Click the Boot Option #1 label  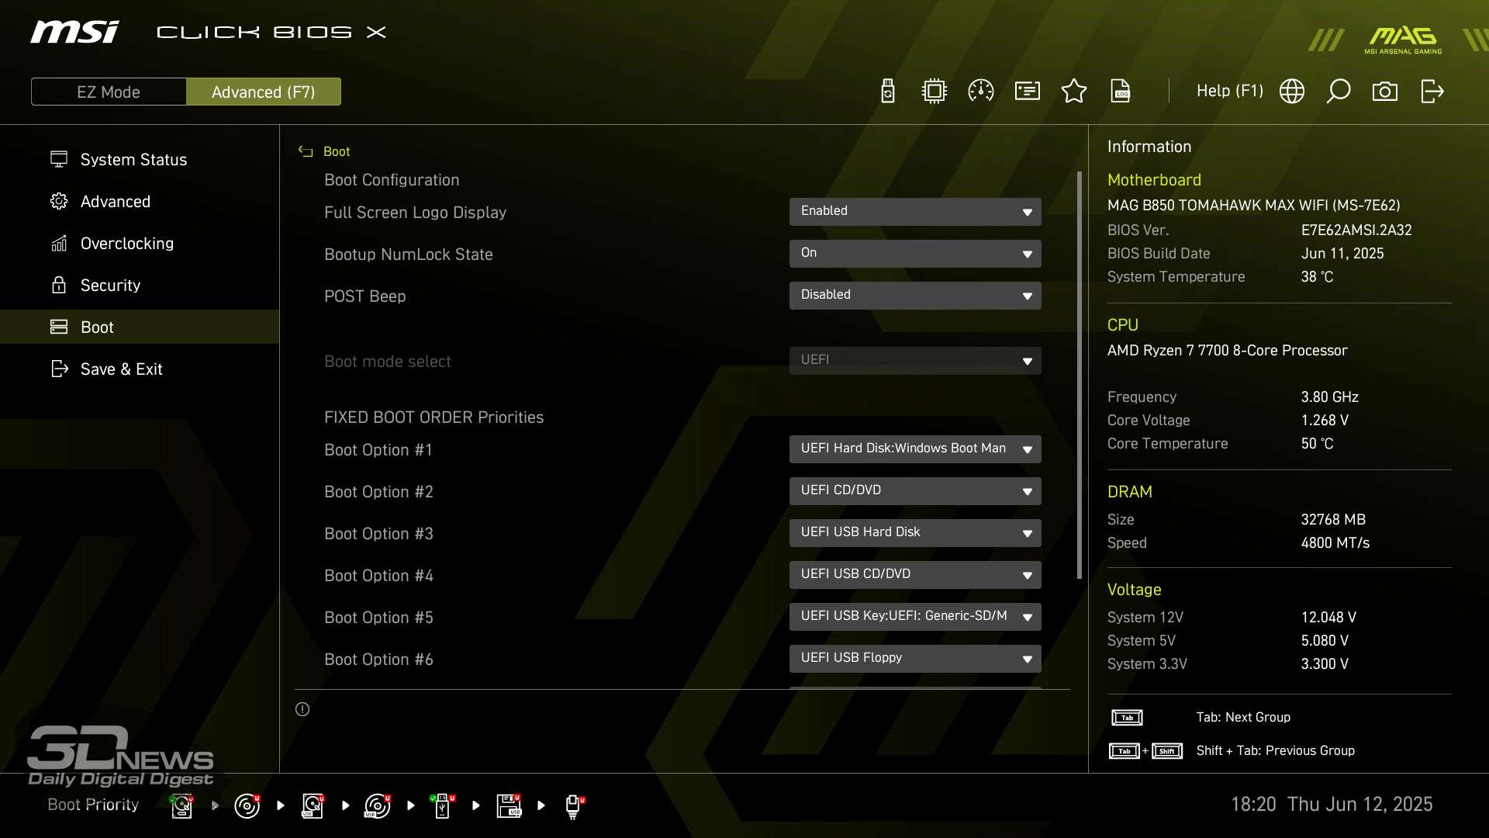[378, 450]
